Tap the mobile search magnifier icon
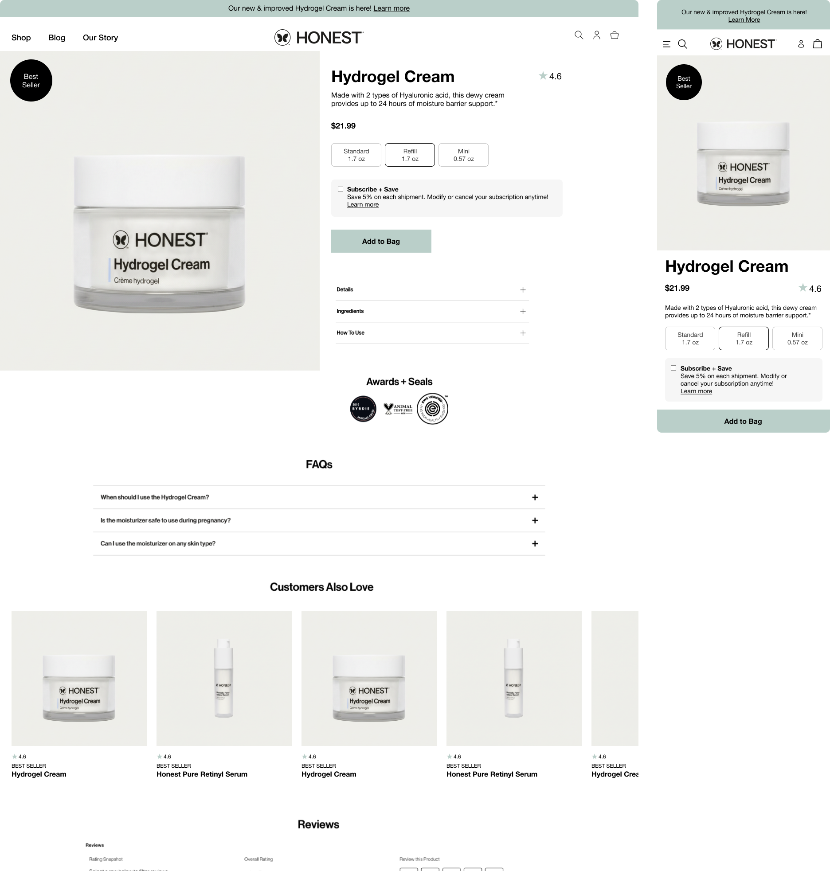 point(683,44)
